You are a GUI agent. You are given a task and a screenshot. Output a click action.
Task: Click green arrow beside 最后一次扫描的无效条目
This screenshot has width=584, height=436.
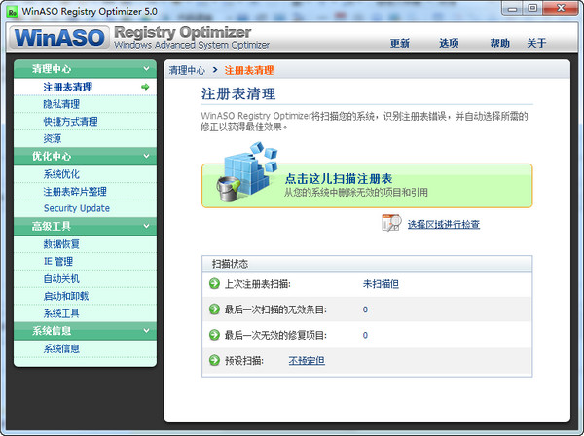click(214, 309)
